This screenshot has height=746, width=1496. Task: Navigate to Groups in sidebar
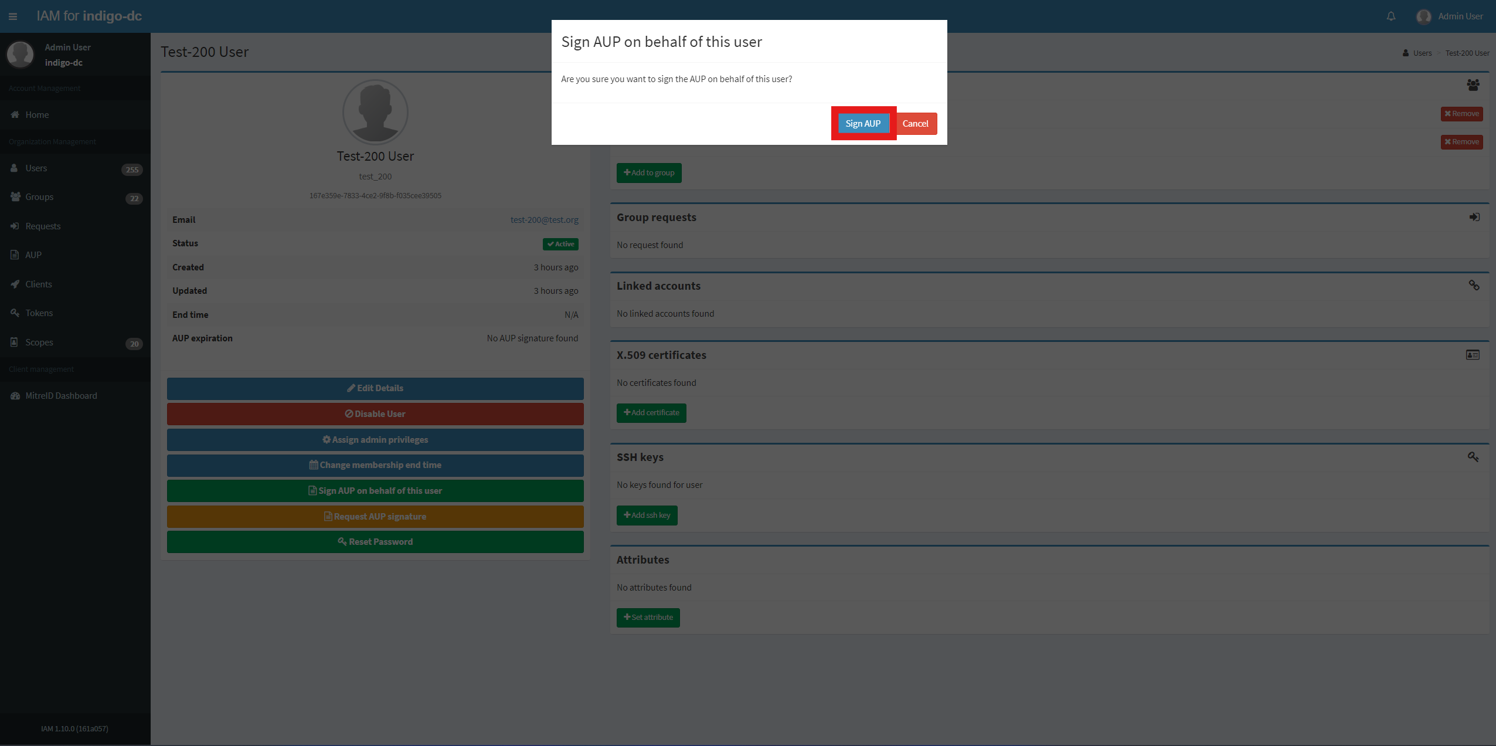38,196
